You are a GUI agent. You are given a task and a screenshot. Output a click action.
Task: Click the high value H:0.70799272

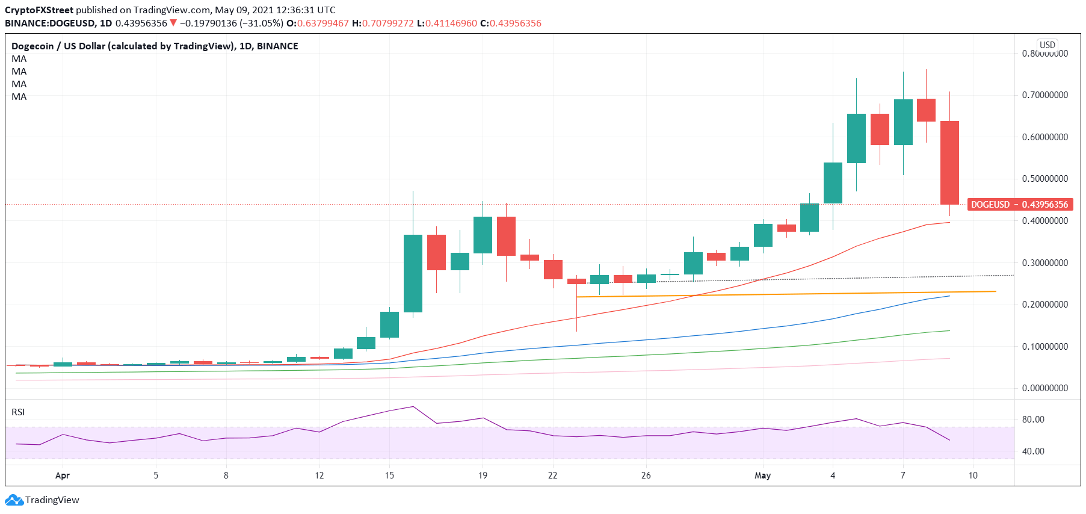click(x=383, y=23)
